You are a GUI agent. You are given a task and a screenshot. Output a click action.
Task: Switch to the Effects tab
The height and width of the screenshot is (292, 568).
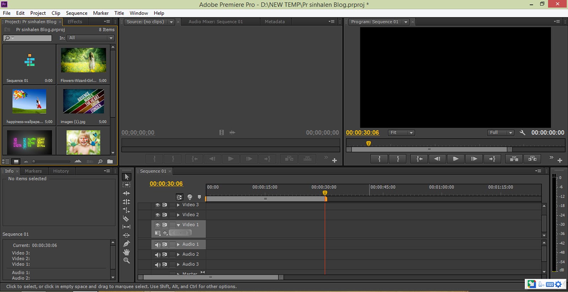75,22
